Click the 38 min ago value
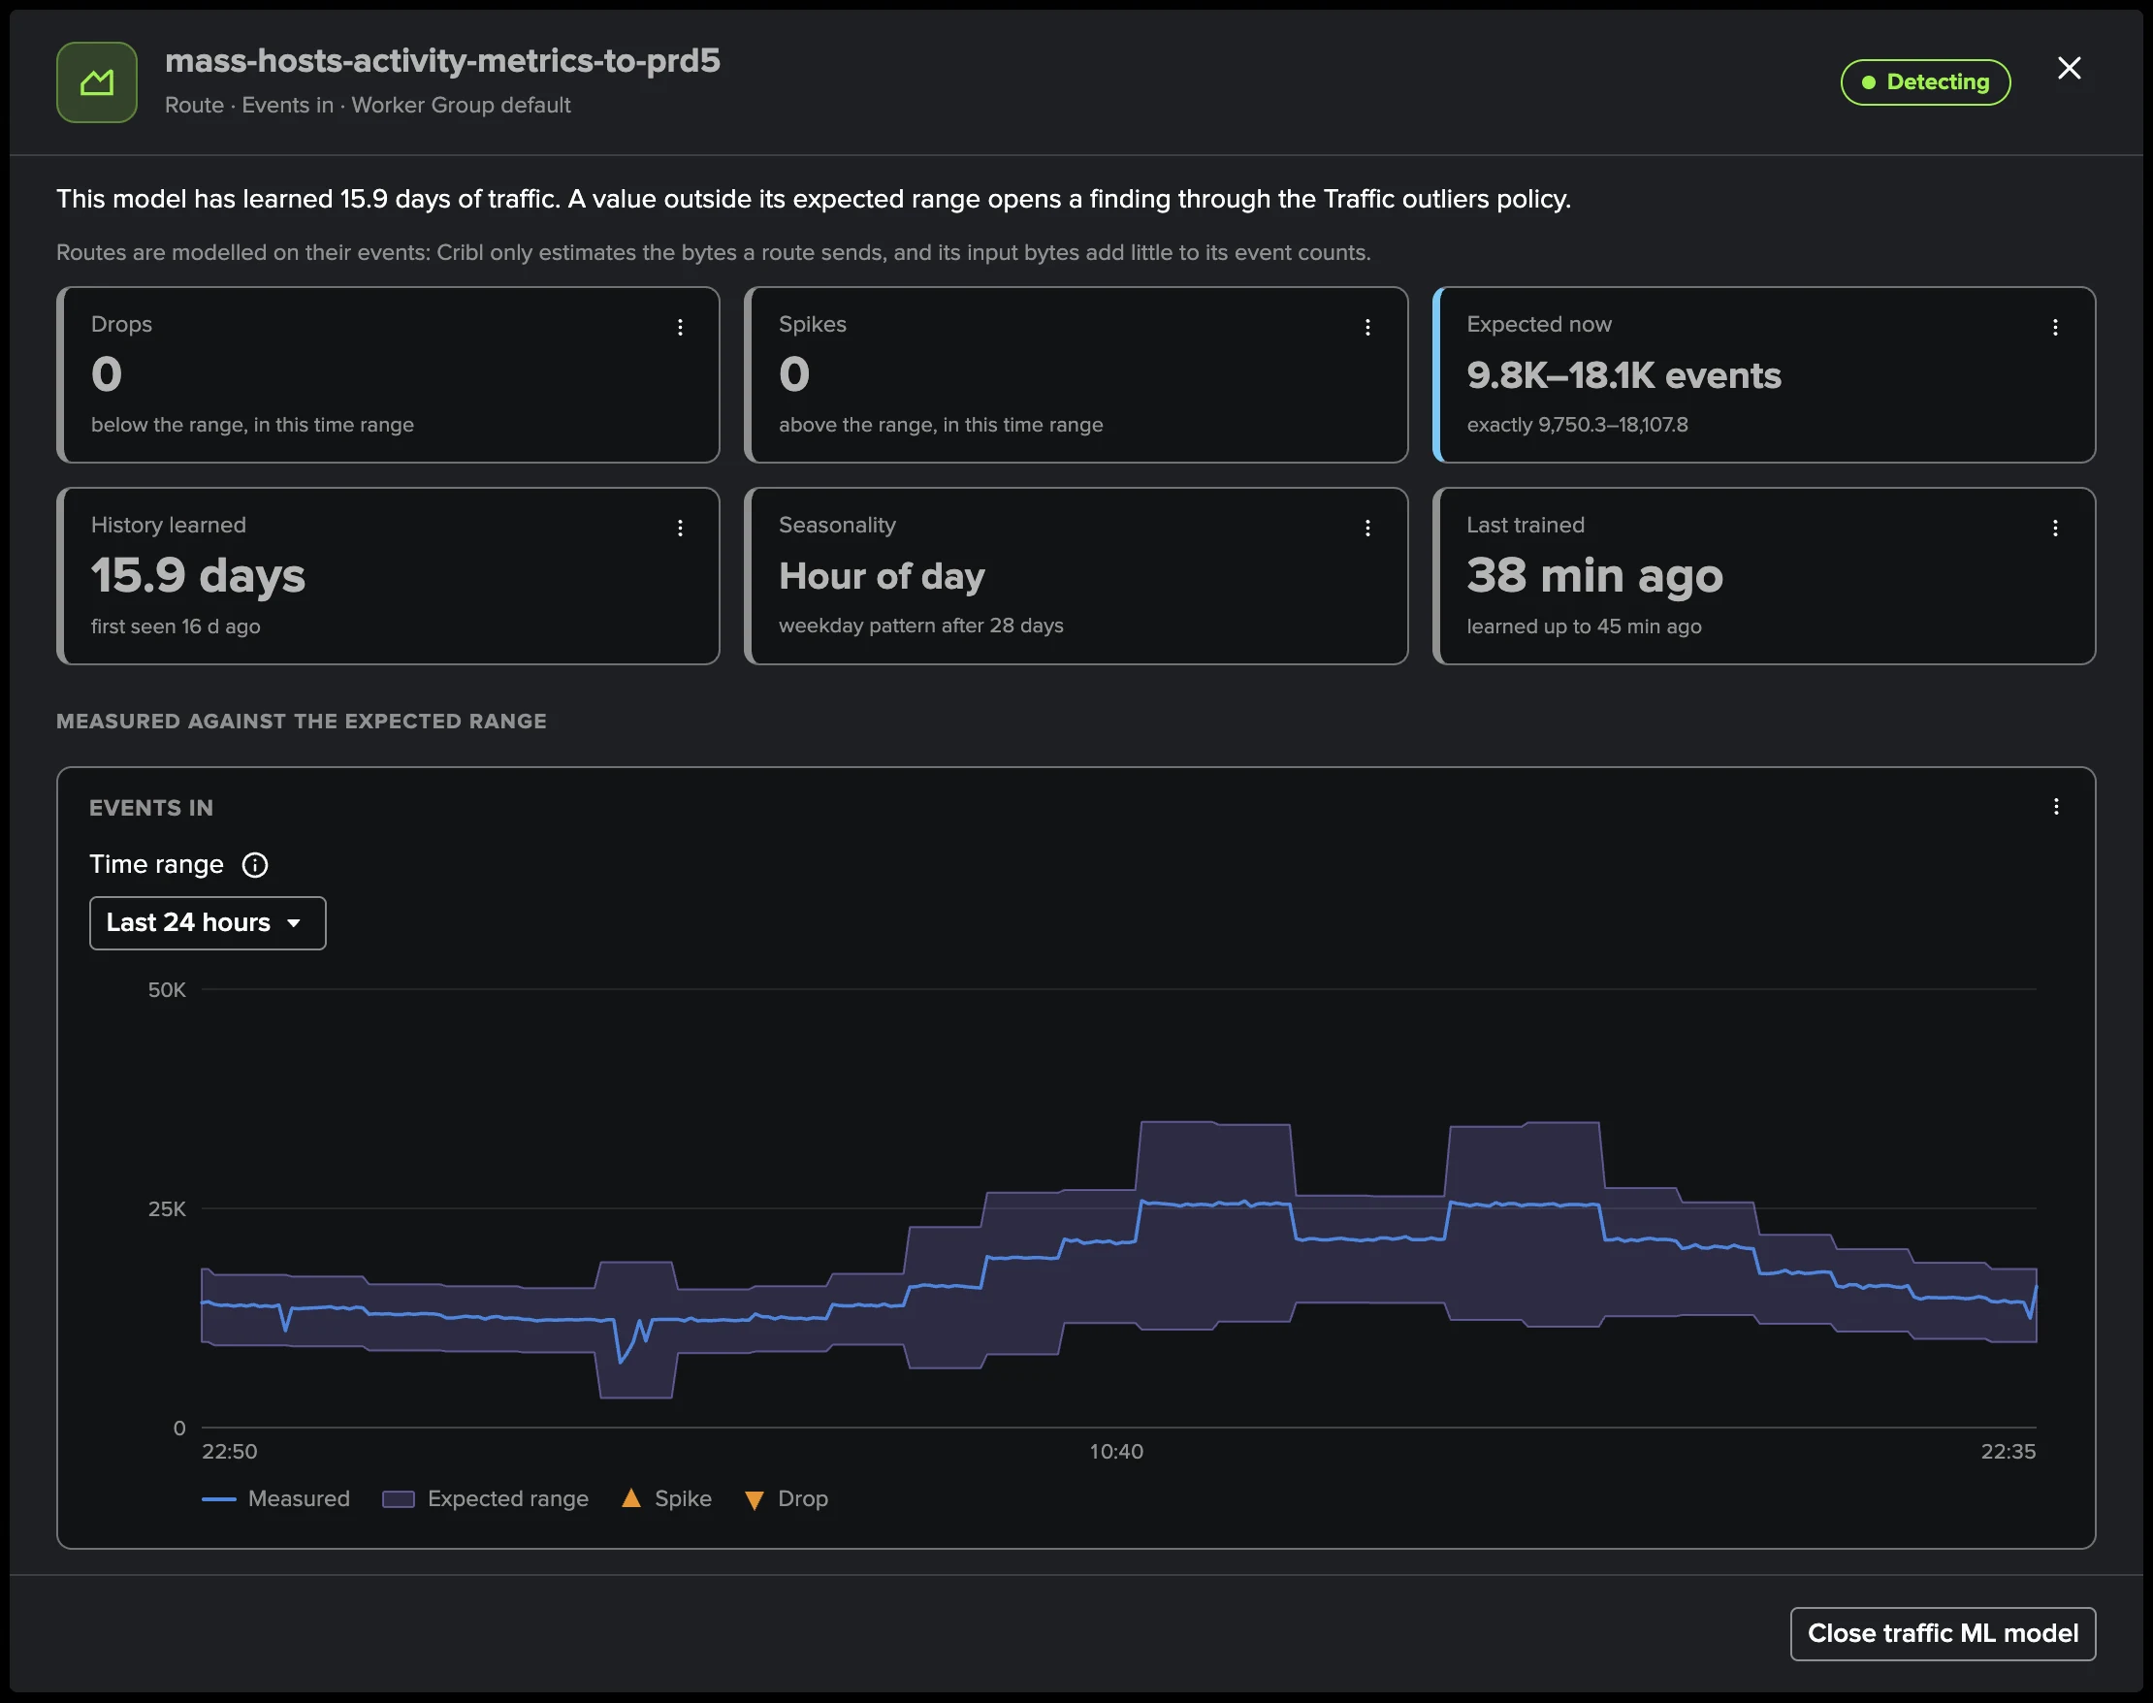2153x1703 pixels. [1594, 575]
